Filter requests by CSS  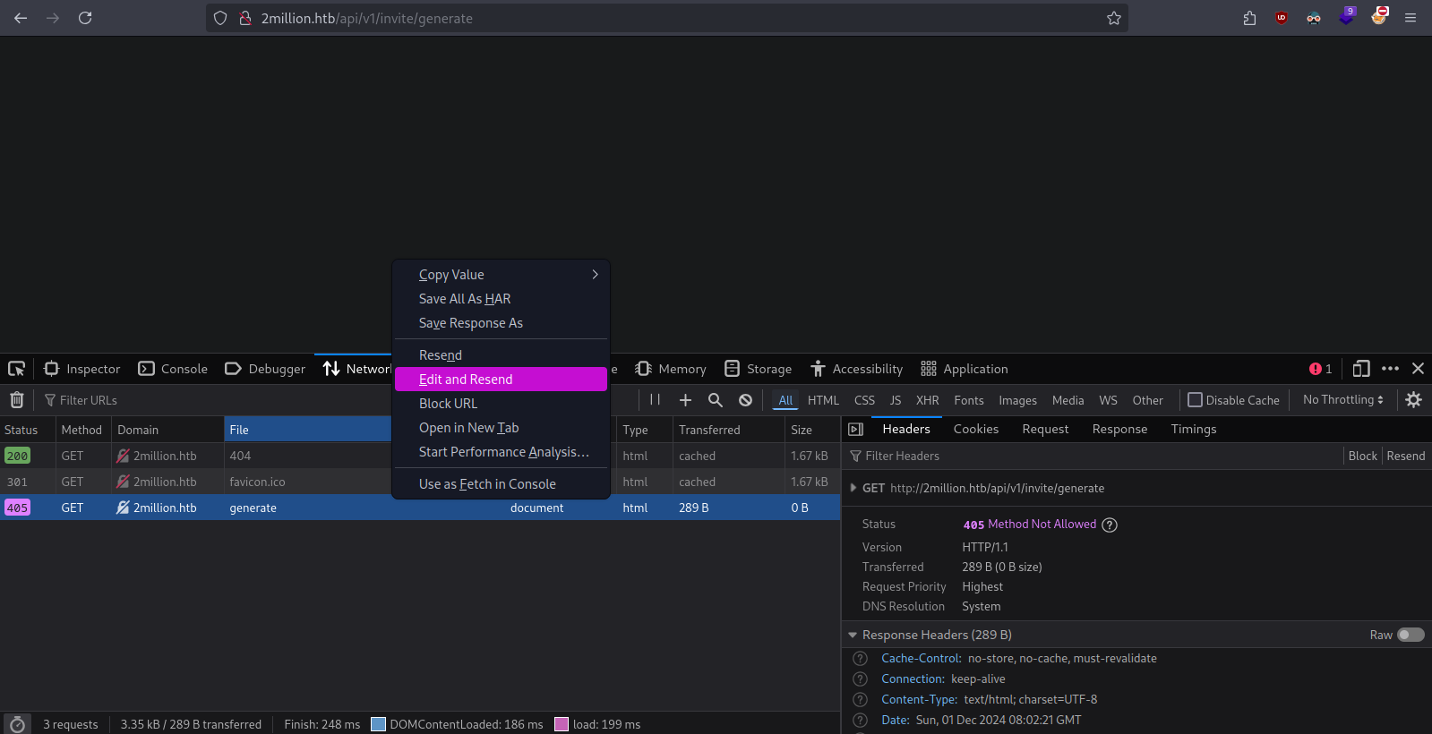coord(864,400)
